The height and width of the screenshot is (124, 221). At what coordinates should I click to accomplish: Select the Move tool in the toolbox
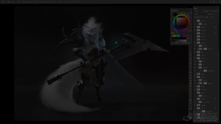point(191,50)
